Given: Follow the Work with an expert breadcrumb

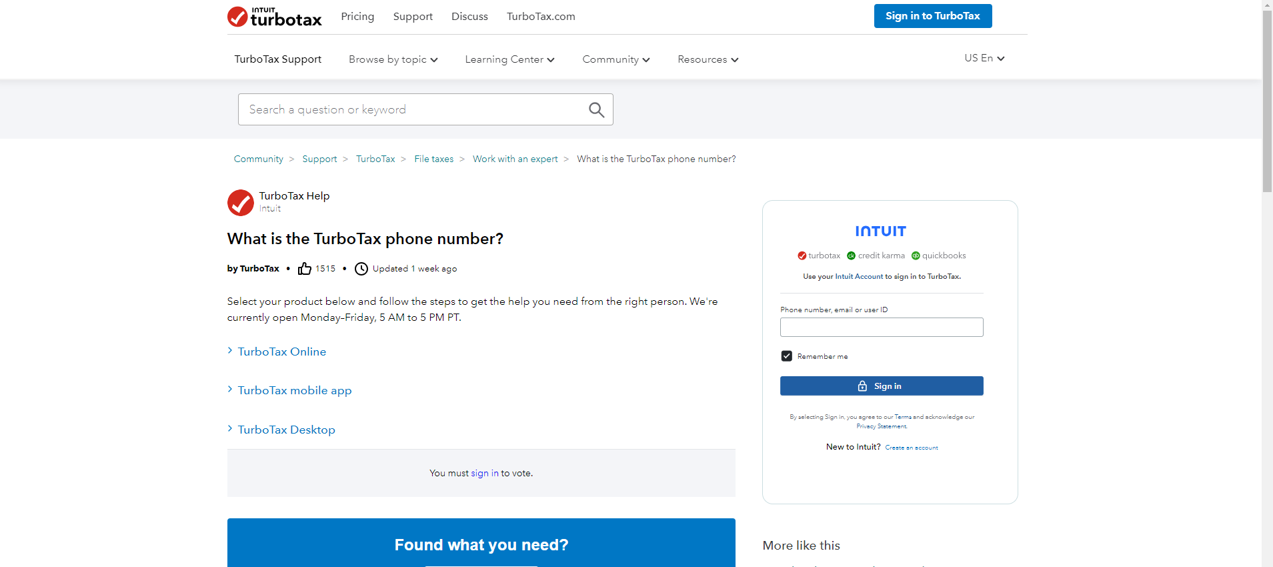Looking at the screenshot, I should click(x=515, y=159).
